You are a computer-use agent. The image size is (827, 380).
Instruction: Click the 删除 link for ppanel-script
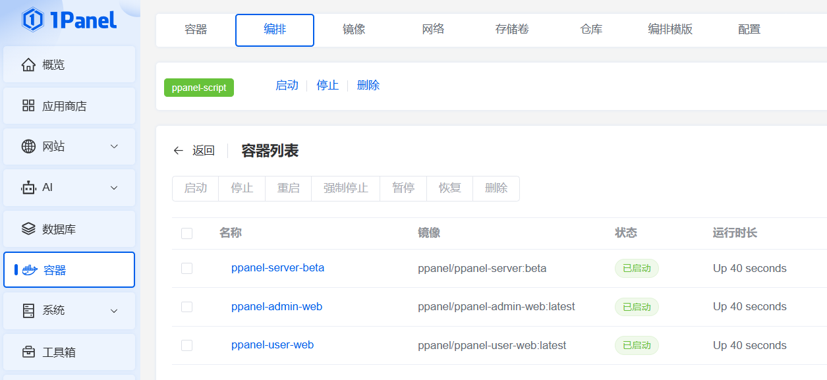click(368, 86)
